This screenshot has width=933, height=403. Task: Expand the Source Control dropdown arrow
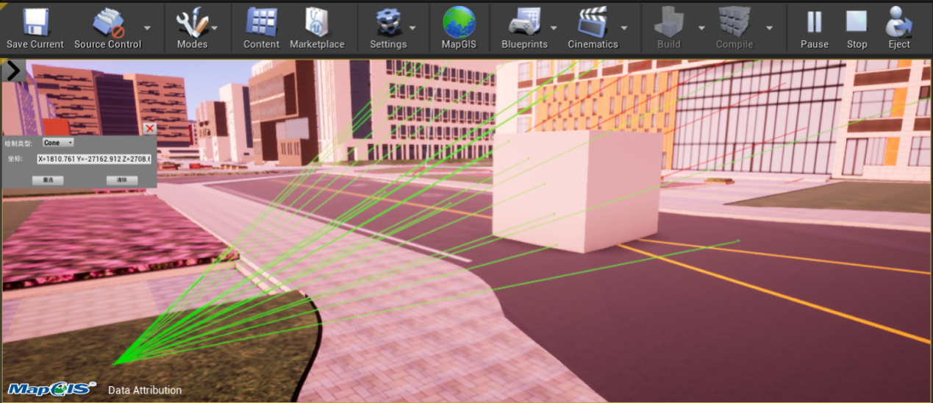147,28
